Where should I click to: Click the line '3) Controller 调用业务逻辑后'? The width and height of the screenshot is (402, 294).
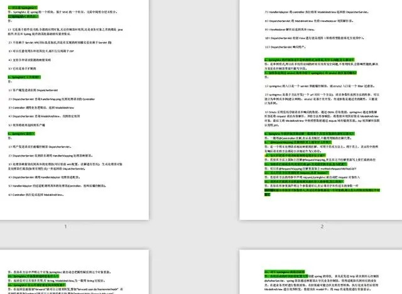pyautogui.click(x=41, y=107)
